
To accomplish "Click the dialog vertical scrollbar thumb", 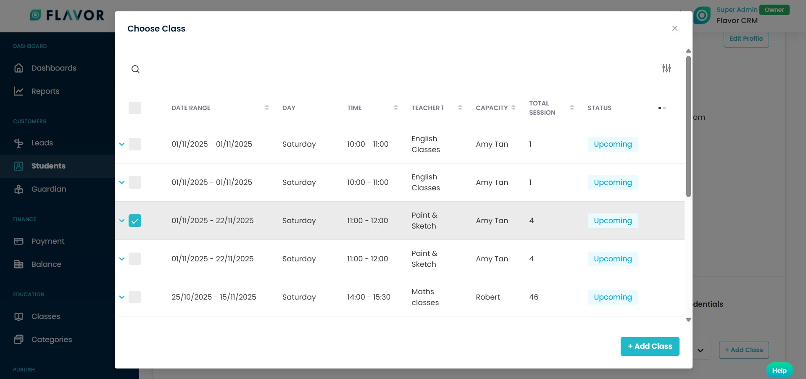I will click(688, 126).
